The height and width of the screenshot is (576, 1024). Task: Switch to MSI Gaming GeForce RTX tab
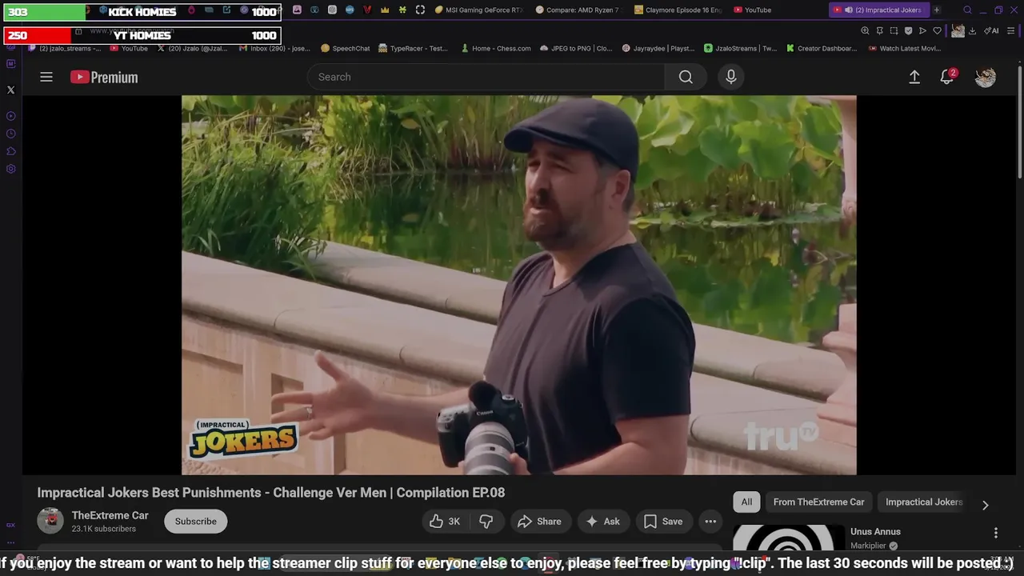click(x=479, y=10)
